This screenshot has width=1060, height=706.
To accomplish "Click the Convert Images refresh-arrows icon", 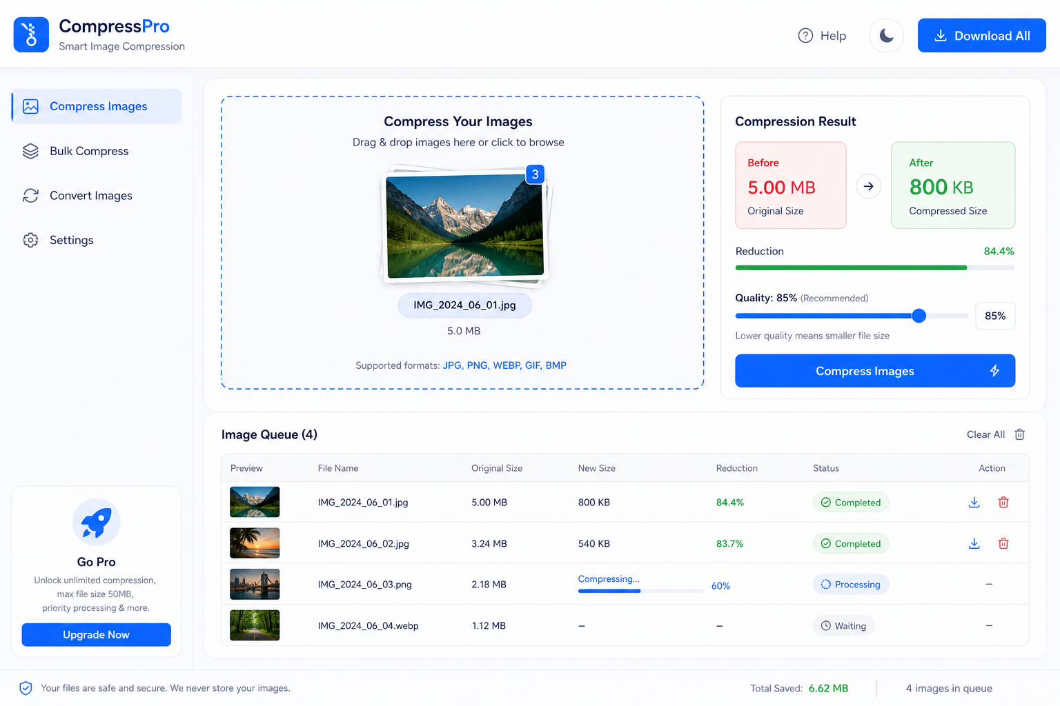I will [x=30, y=196].
